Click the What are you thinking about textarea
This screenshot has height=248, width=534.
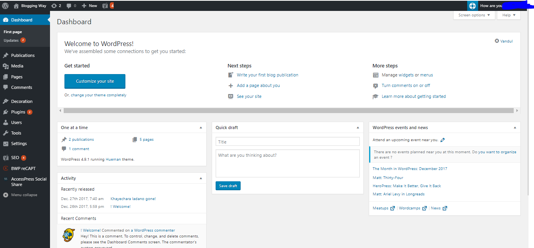(288, 163)
